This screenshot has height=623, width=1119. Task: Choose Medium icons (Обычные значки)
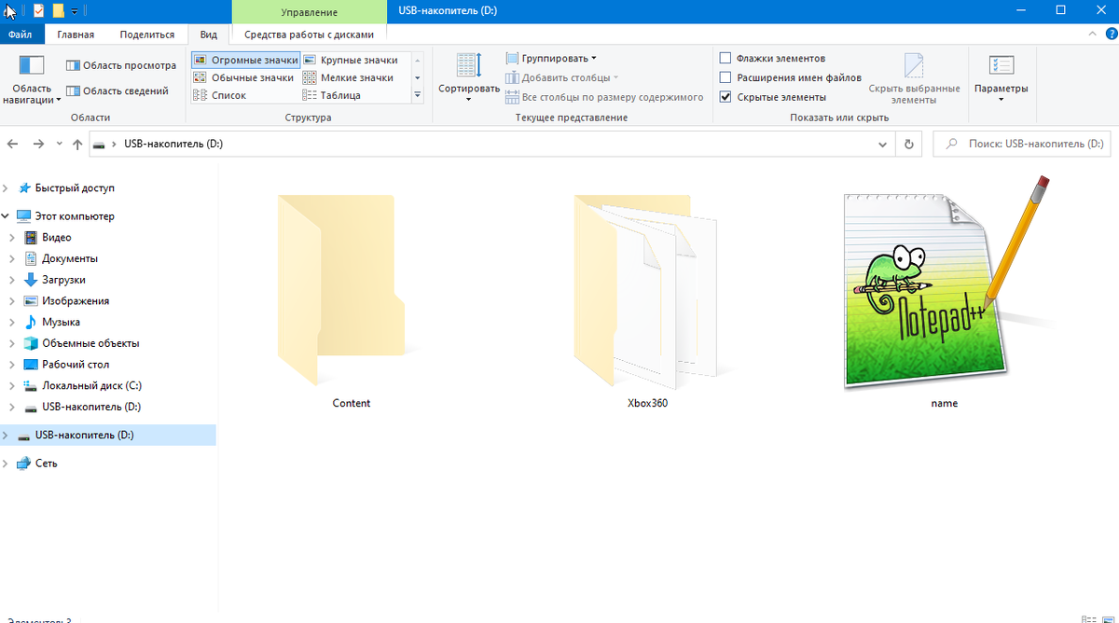[x=244, y=77]
